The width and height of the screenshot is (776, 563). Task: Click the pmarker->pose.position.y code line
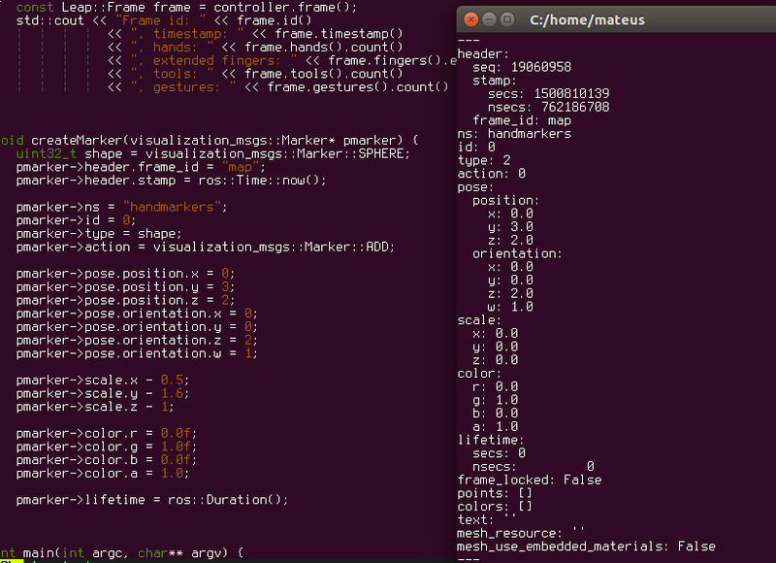(x=124, y=286)
